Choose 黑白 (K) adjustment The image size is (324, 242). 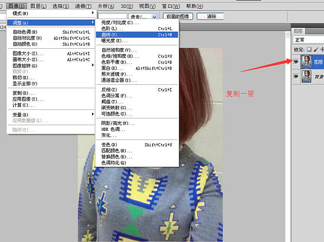coord(137,68)
